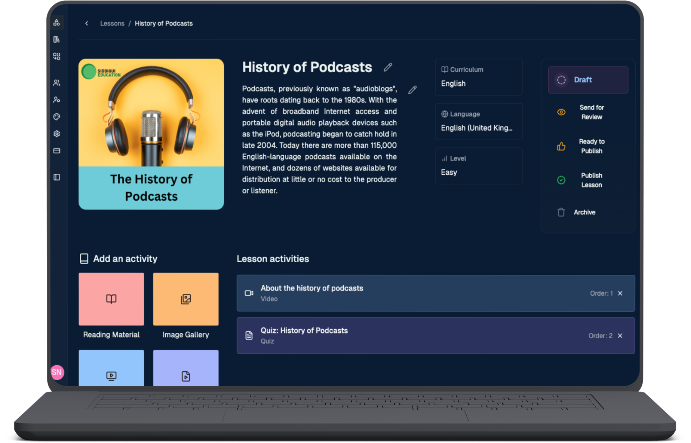Viewport: 691px width, 443px height.
Task: Select the group/users management icon
Action: click(x=57, y=82)
